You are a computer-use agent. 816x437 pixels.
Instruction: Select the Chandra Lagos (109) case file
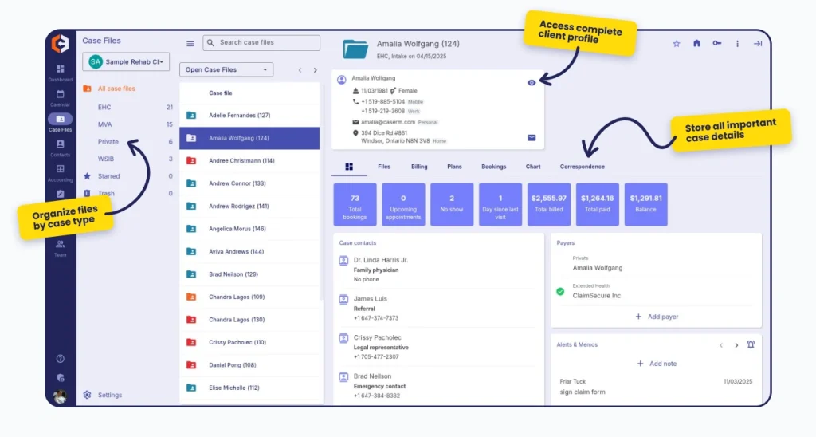(x=249, y=297)
